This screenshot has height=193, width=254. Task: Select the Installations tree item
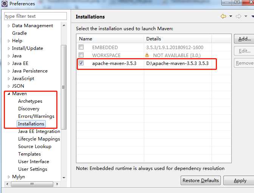pos(31,124)
